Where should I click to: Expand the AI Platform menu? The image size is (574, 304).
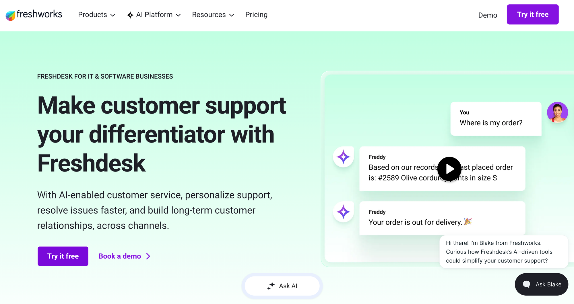(x=154, y=15)
